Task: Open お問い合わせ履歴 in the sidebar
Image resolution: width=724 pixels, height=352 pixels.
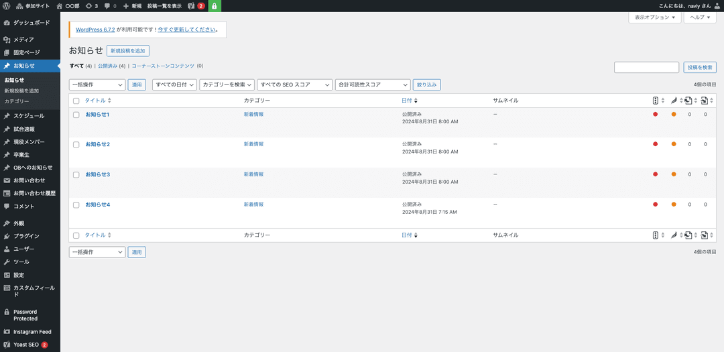Action: [x=30, y=193]
